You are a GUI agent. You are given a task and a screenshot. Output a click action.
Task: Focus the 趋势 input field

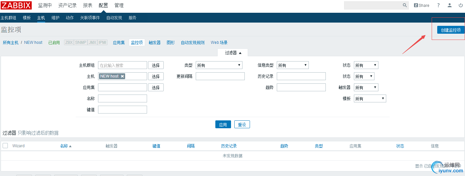(x=301, y=87)
